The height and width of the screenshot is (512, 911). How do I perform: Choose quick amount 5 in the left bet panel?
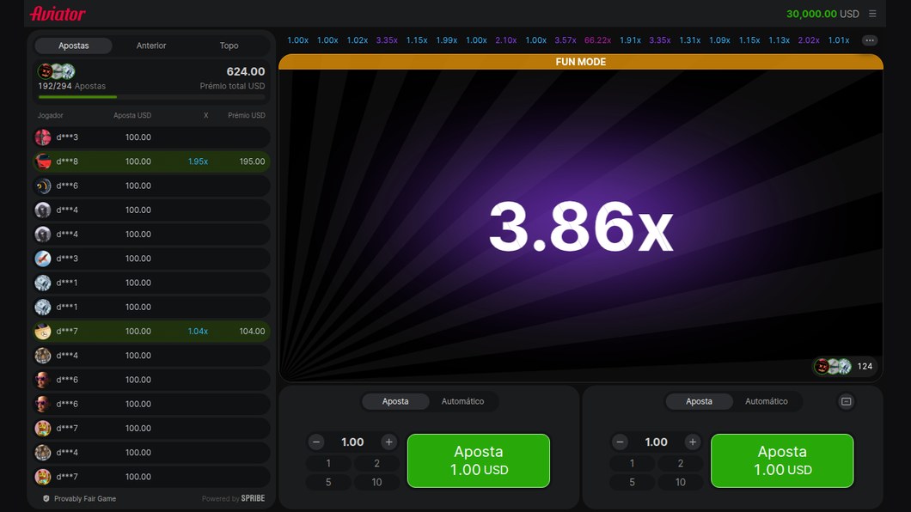[x=328, y=482]
